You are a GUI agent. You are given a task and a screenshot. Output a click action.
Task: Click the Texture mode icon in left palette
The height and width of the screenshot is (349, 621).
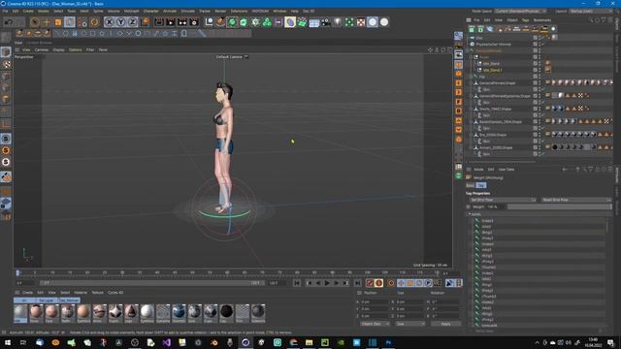click(6, 64)
